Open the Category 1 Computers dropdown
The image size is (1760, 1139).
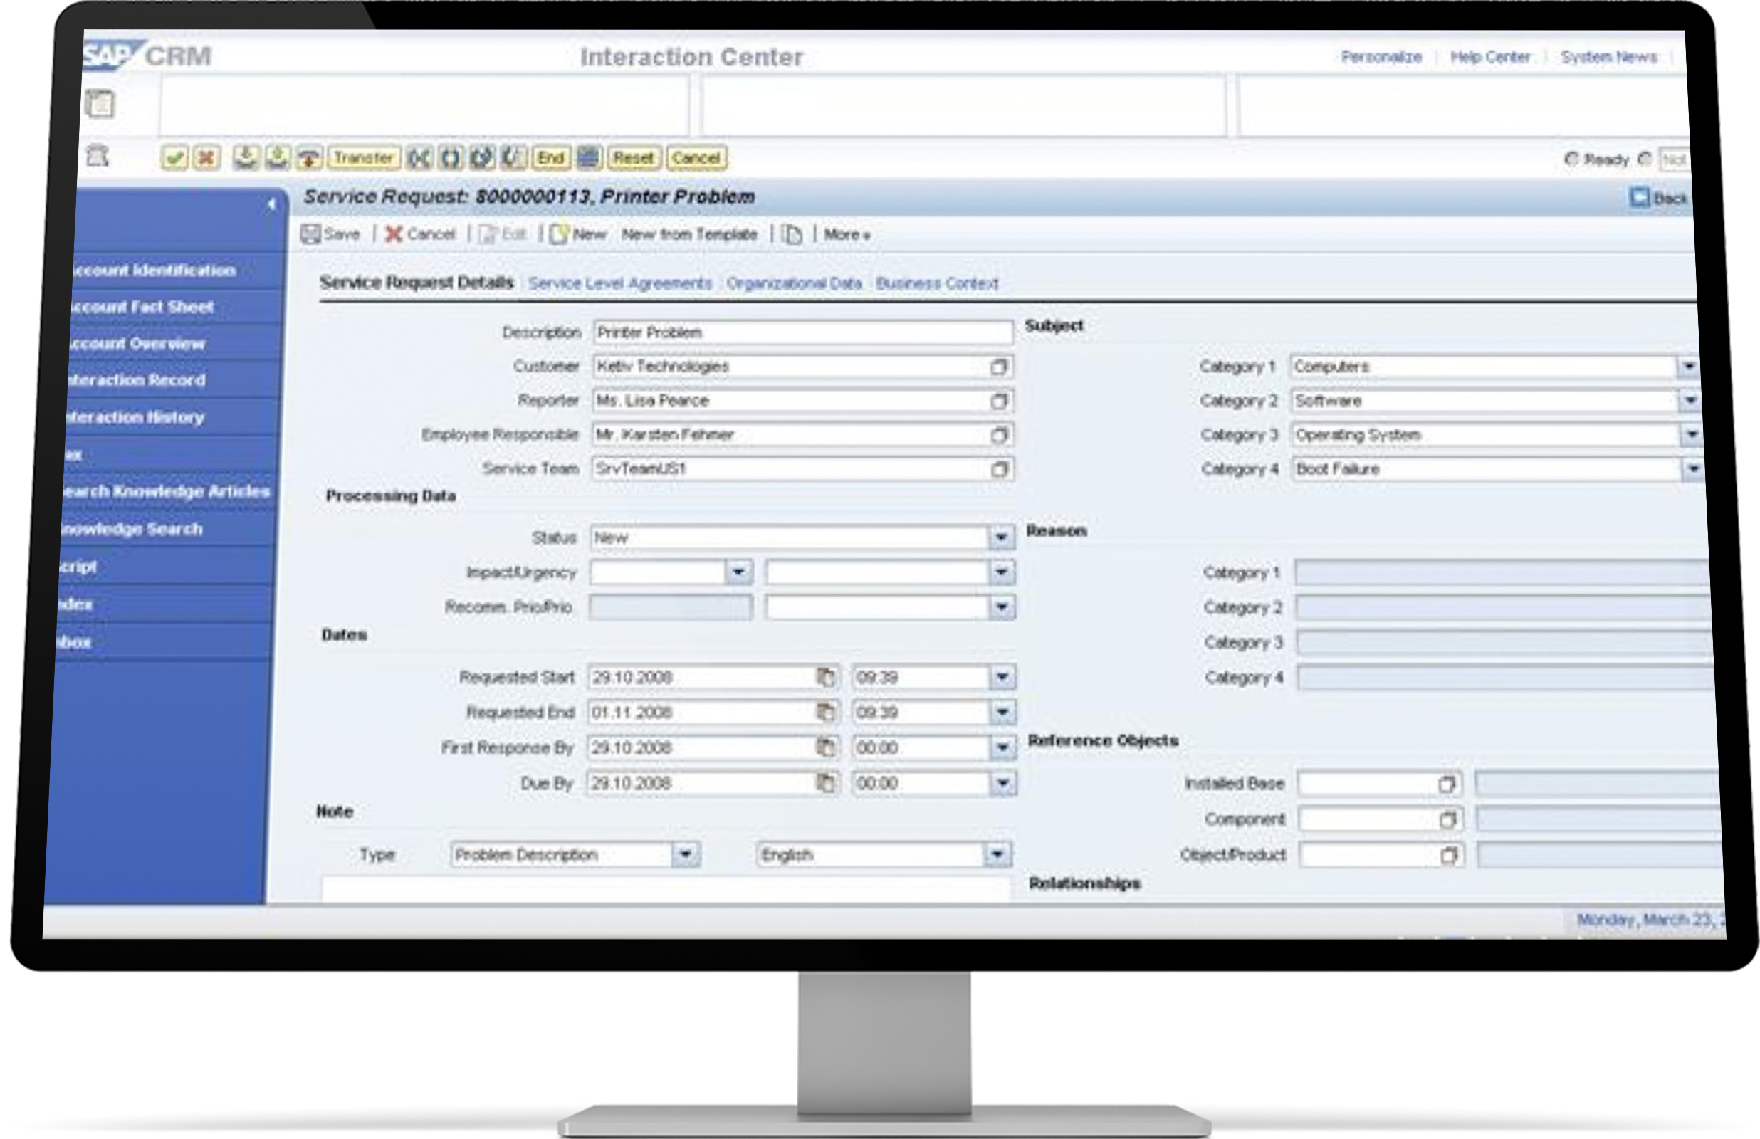pyautogui.click(x=1692, y=366)
